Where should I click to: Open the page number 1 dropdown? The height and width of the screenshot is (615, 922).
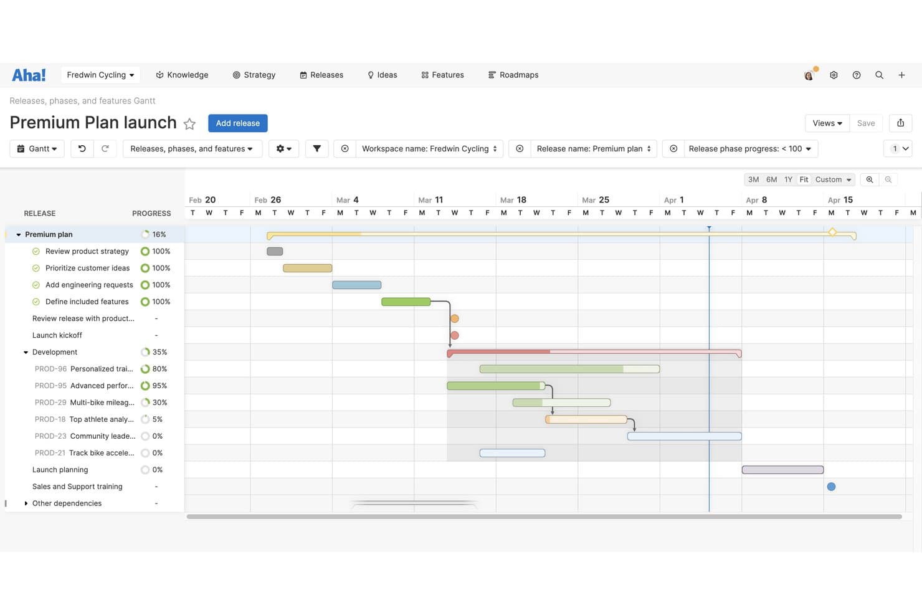coord(898,148)
